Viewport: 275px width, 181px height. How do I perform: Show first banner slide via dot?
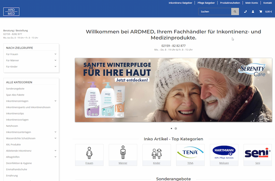pyautogui.click(x=171, y=128)
